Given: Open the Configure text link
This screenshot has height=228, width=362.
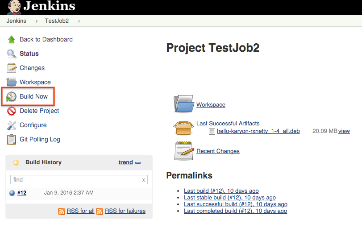Looking at the screenshot, I should [33, 125].
